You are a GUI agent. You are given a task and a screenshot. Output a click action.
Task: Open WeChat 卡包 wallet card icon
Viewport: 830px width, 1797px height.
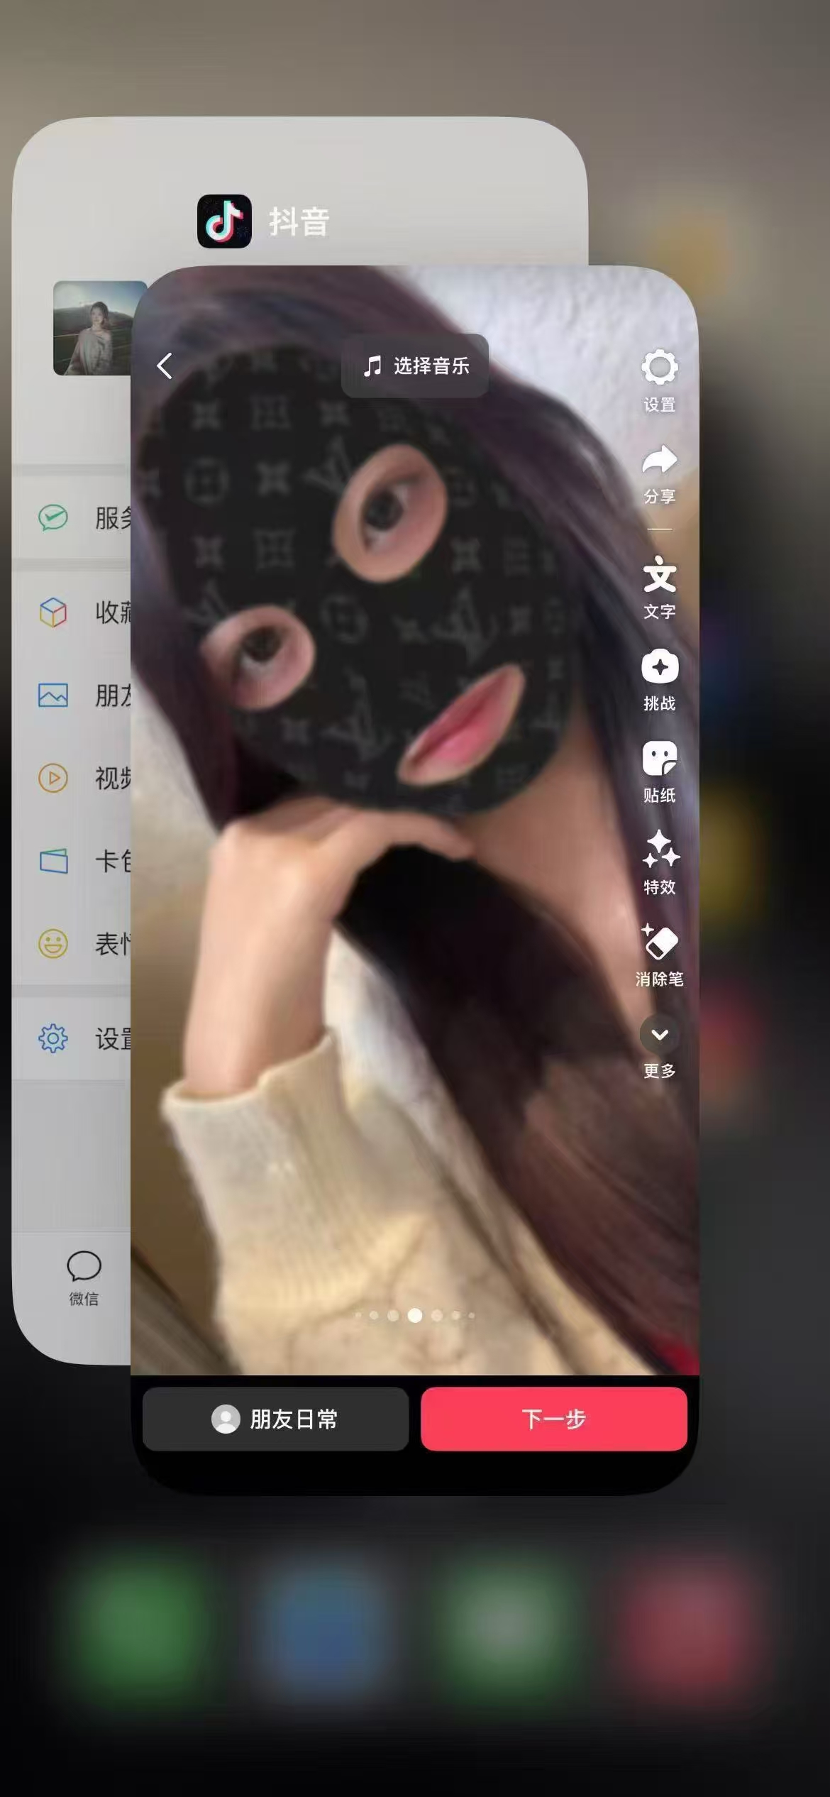53,861
